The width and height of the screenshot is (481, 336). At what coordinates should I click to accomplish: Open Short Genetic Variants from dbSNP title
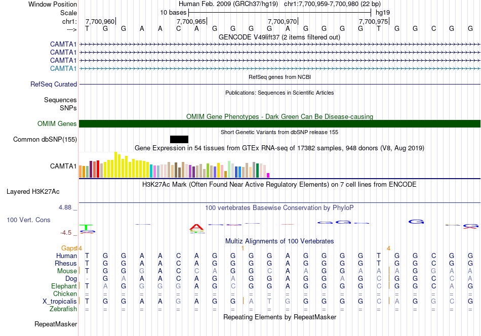coord(279,132)
